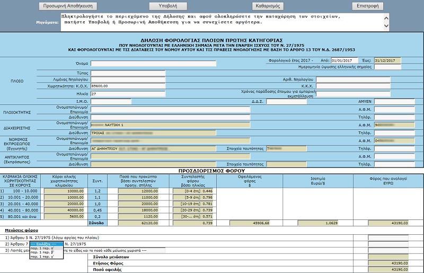Click the I.M.O. input field
Image resolution: width=424 pixels, height=273 pixels.
111,101
